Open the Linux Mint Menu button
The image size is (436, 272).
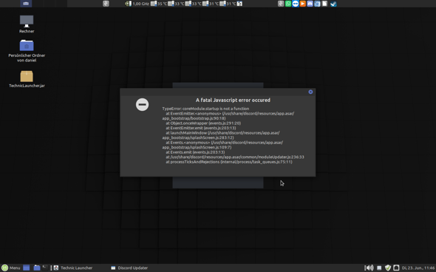pos(11,268)
